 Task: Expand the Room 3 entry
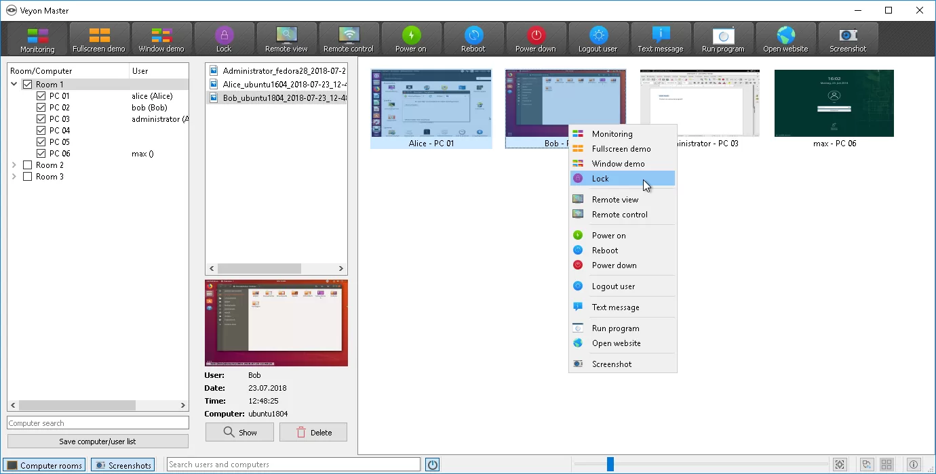pos(14,176)
